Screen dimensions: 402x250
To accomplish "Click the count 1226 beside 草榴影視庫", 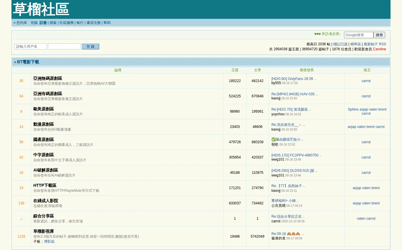I will (x=21, y=236).
